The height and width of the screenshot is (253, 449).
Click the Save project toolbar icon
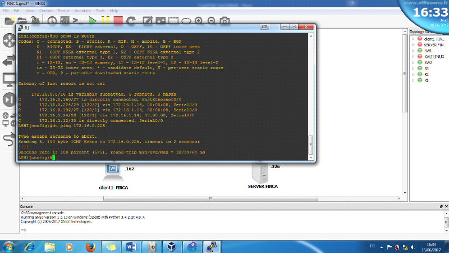click(x=35, y=21)
